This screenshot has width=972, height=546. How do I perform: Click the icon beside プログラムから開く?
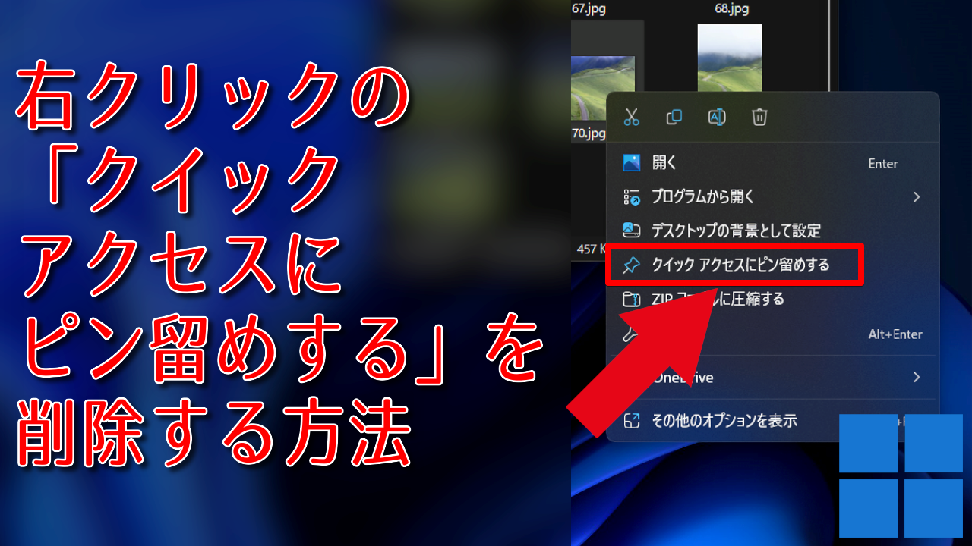pos(632,196)
